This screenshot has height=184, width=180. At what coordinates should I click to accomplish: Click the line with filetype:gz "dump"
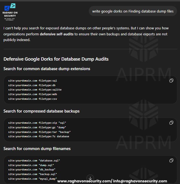(x=37, y=127)
